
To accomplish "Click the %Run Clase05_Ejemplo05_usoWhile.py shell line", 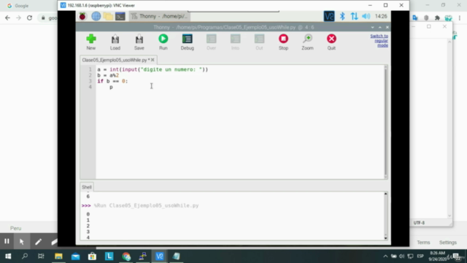I will click(146, 205).
